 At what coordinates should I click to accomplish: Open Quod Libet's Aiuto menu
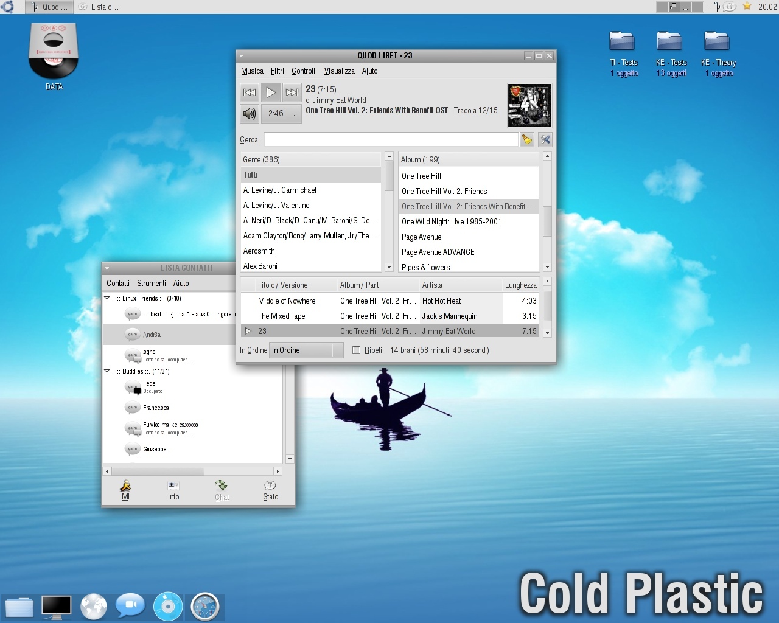click(x=369, y=71)
